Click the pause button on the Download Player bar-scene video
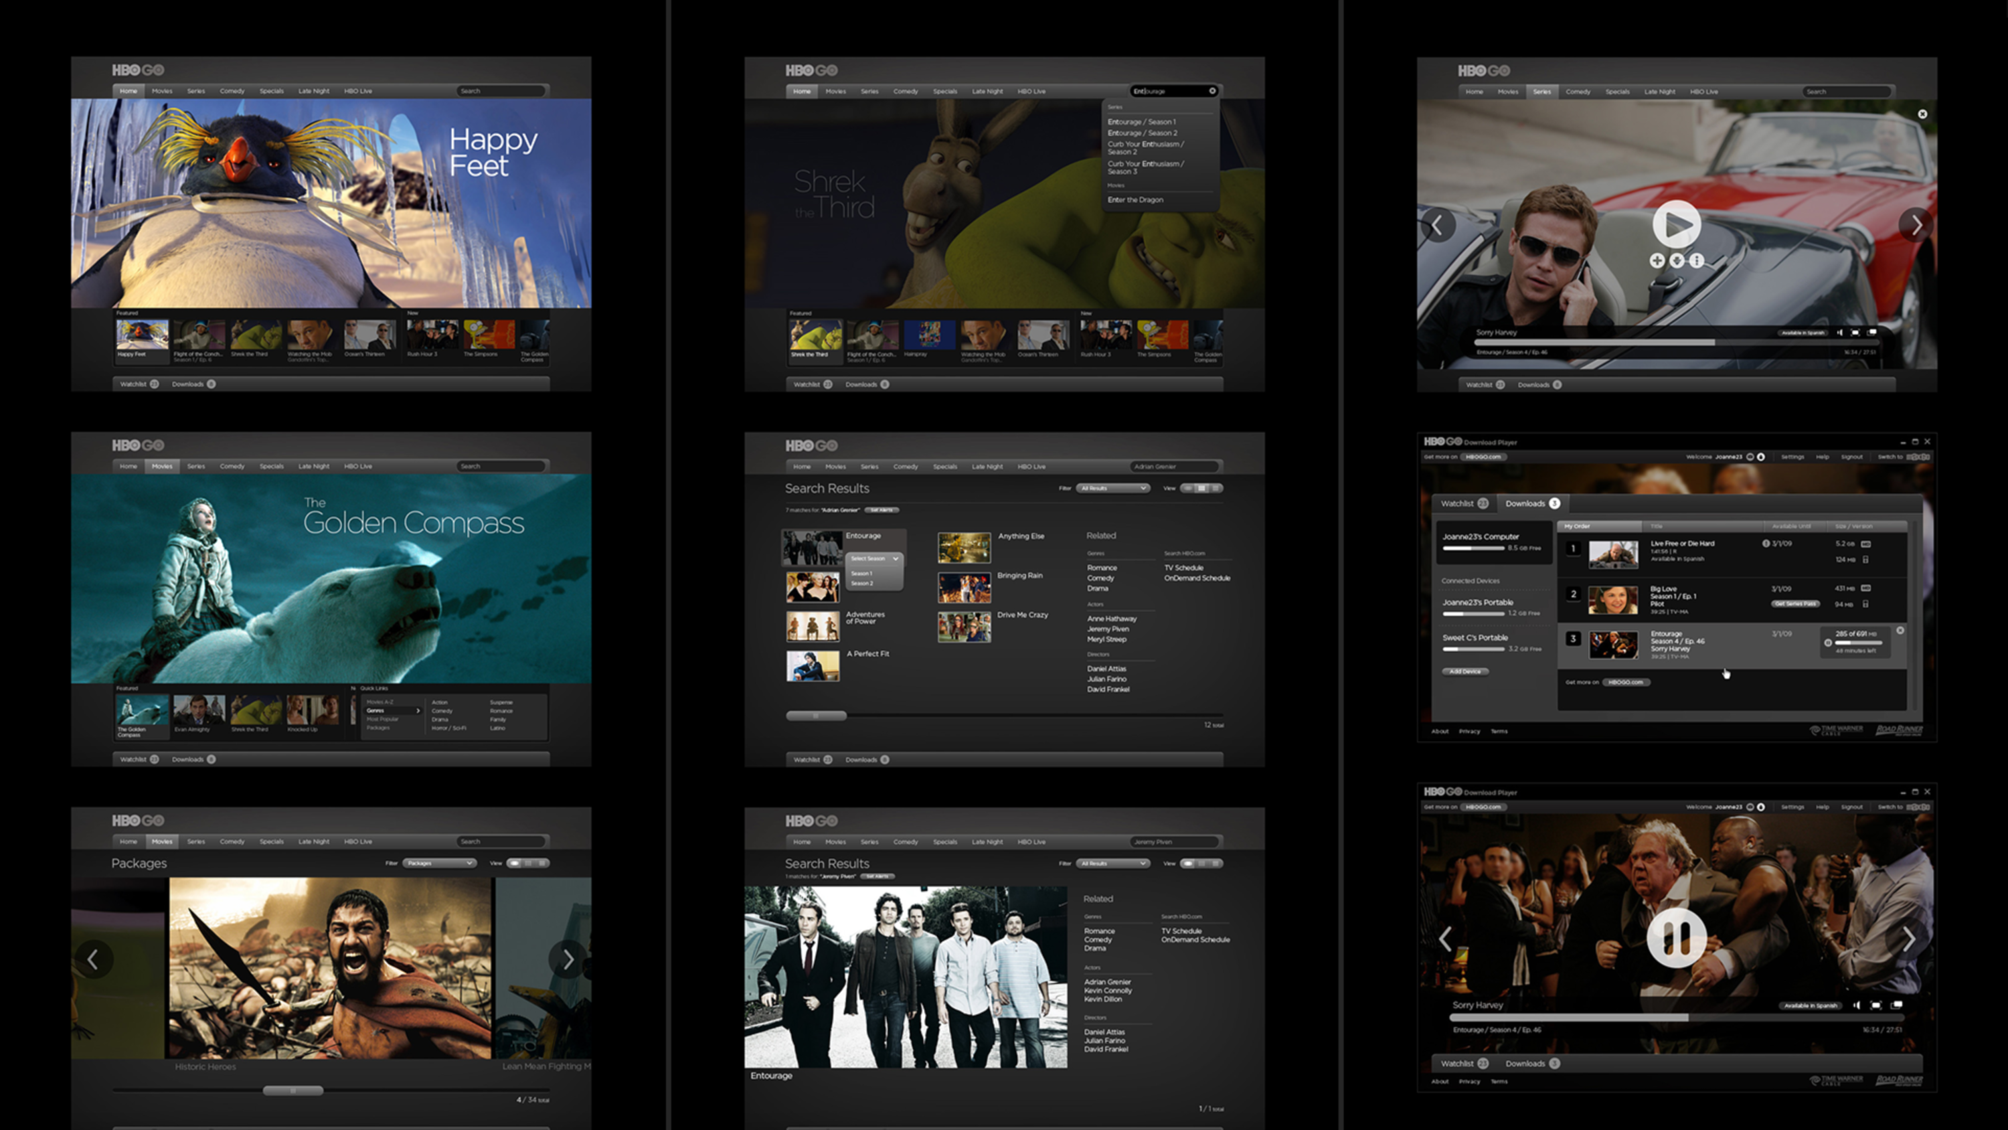The height and width of the screenshot is (1130, 2008). coord(1676,937)
